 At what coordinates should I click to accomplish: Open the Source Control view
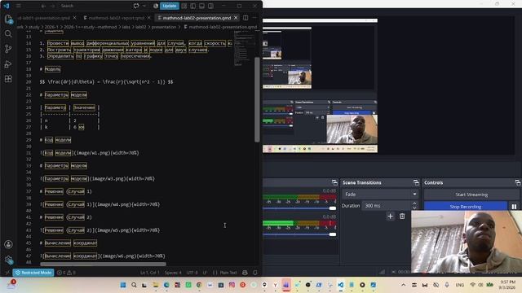click(x=8, y=49)
